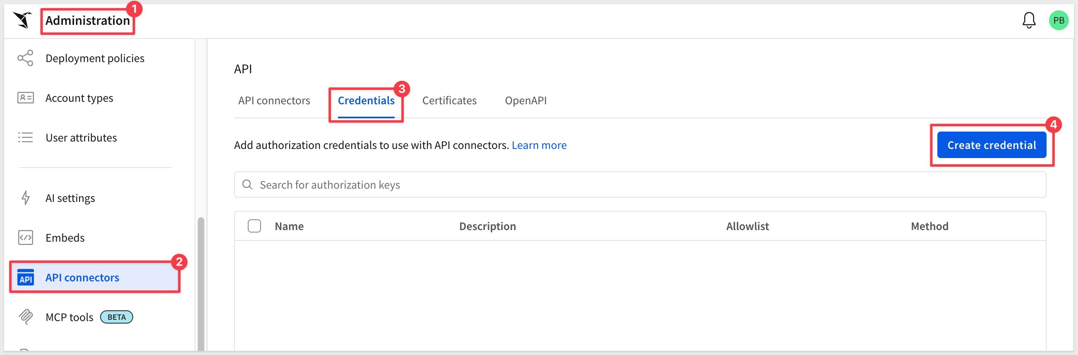Click the Sigma bird logo icon
This screenshot has height=355, width=1078.
coord(23,20)
